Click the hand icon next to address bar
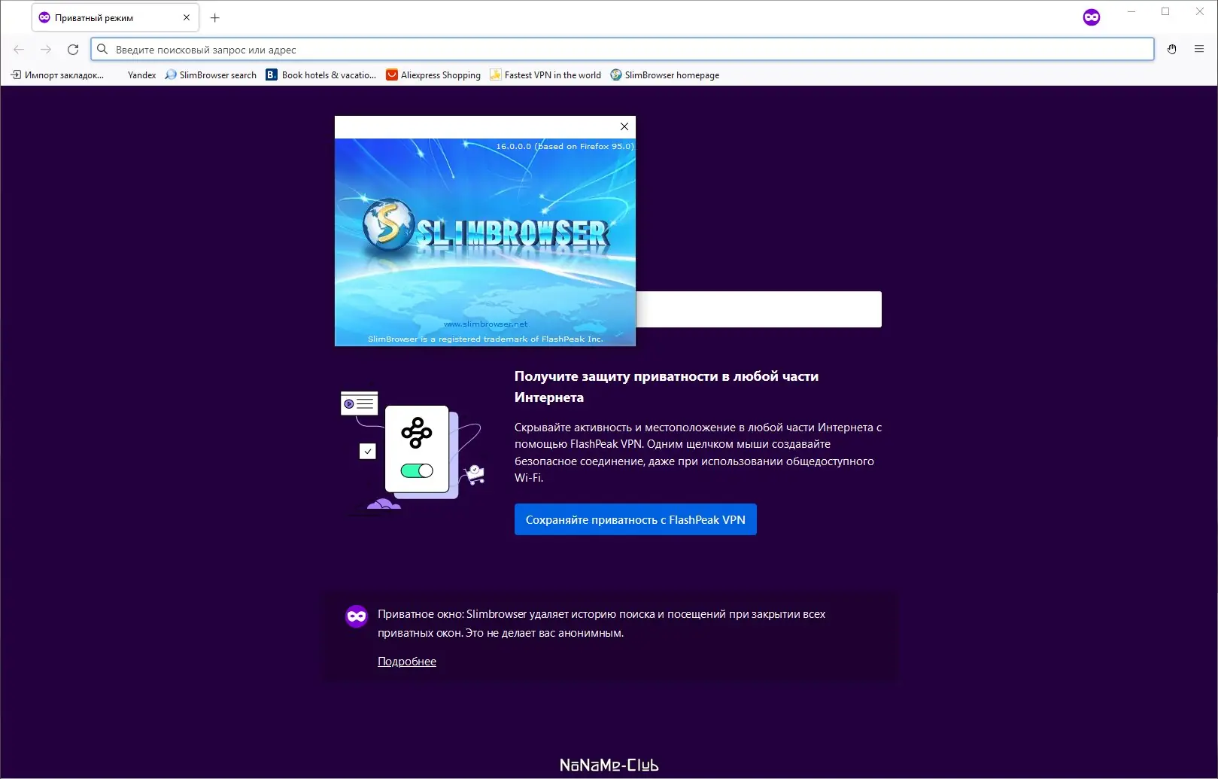This screenshot has width=1218, height=779. coord(1171,50)
